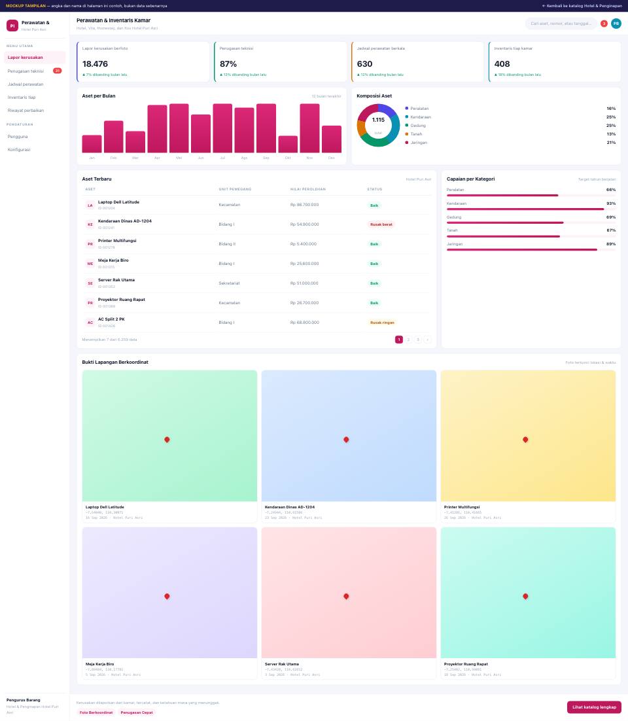Click the Bidang II unit cell
The width and height of the screenshot is (628, 721).
[227, 244]
